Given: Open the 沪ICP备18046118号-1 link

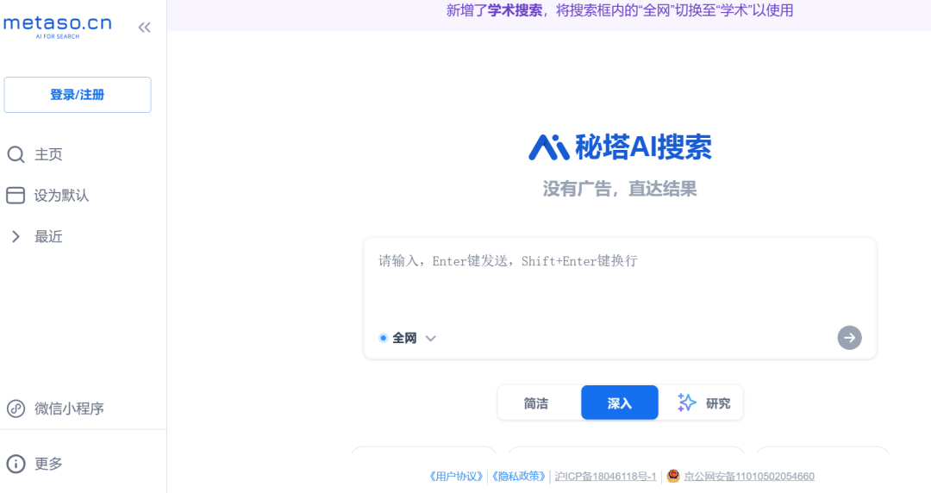Looking at the screenshot, I should tap(605, 477).
